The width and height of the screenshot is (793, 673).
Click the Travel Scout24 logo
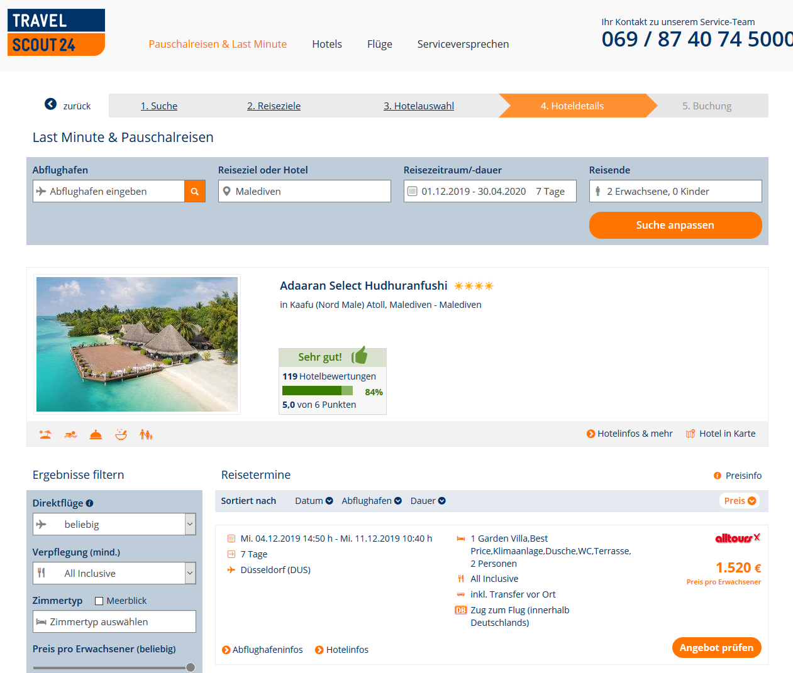click(56, 32)
